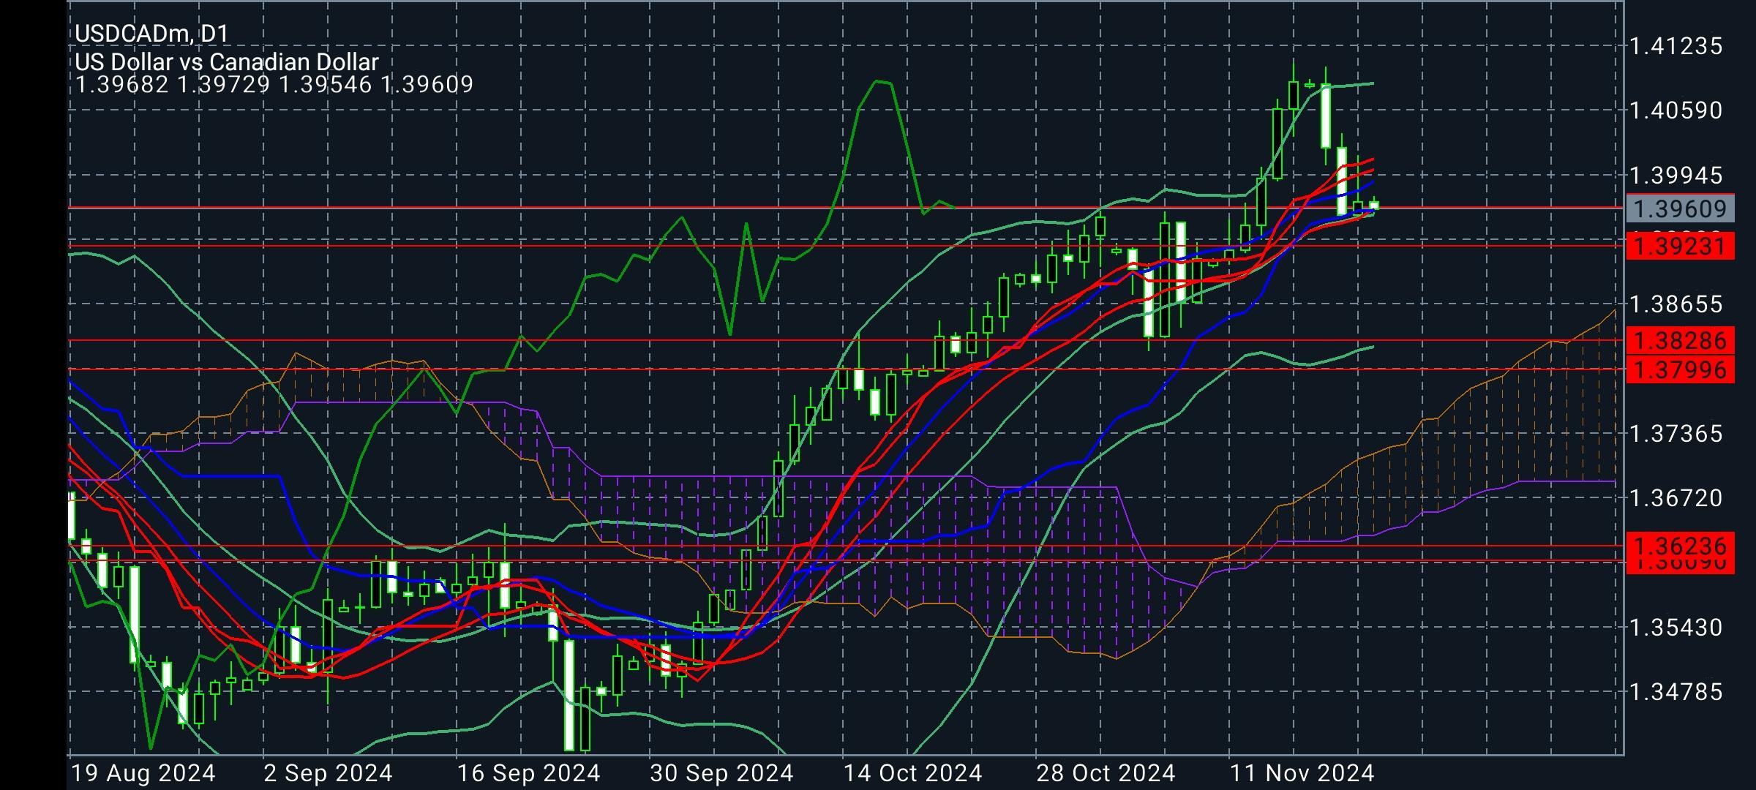Tap the 1.37365 price axis value

pos(1676,434)
